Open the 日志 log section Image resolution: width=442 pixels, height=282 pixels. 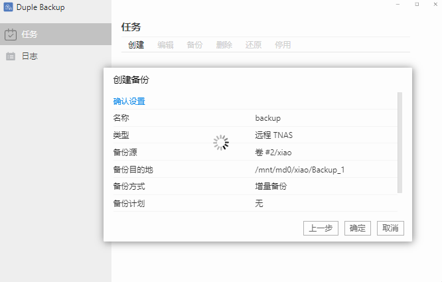29,56
